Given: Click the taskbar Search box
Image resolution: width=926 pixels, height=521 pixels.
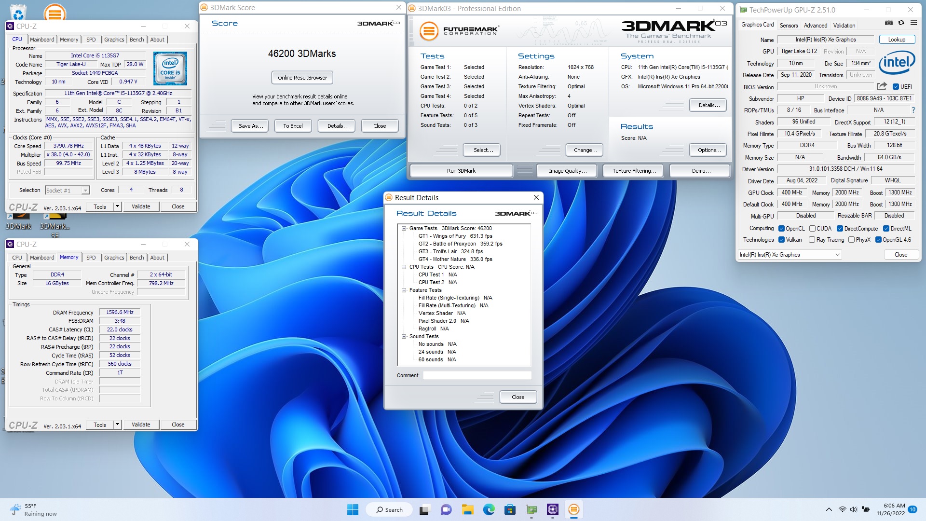Looking at the screenshot, I should [x=389, y=509].
